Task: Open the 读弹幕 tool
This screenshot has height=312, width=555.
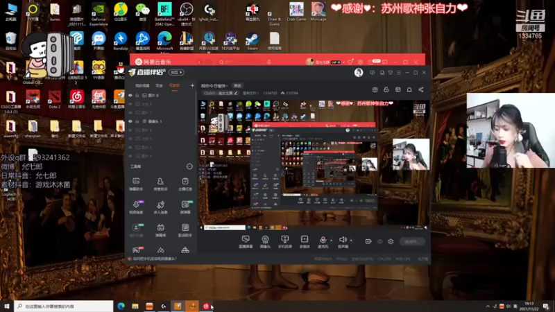Action: pyautogui.click(x=185, y=207)
